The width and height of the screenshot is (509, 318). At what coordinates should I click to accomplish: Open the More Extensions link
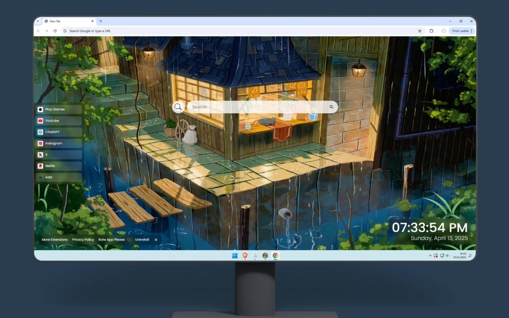54,240
